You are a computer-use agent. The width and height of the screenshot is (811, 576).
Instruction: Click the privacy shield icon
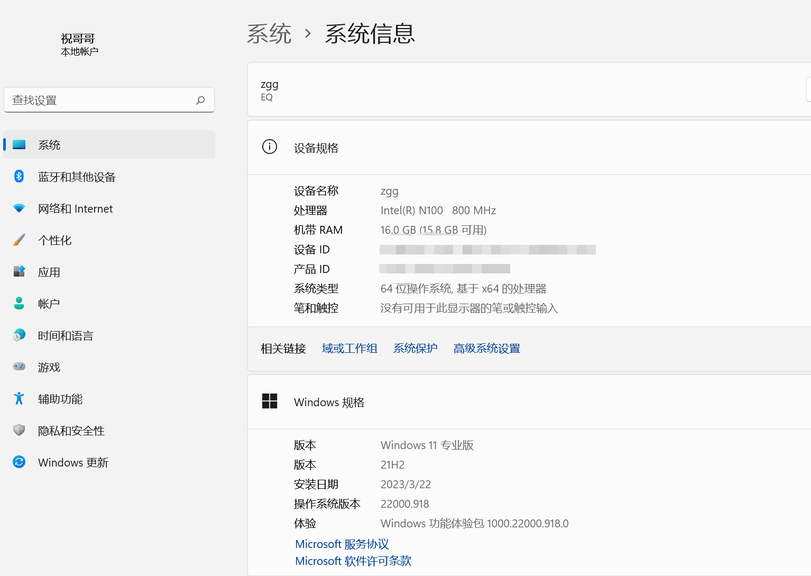coord(19,430)
